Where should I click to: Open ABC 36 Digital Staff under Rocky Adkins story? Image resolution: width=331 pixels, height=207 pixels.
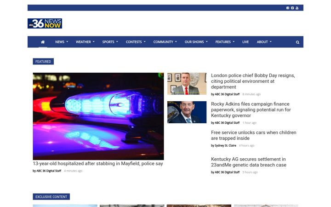227,123
